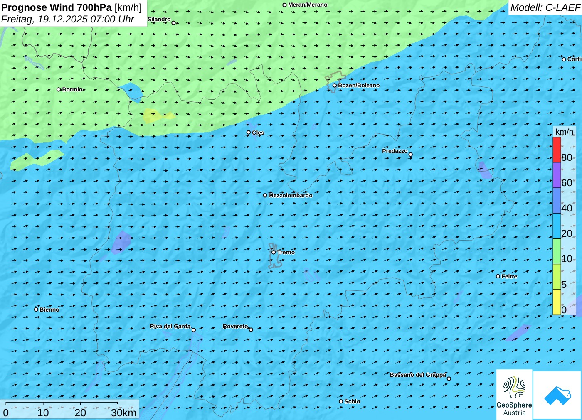Image resolution: width=582 pixels, height=420 pixels.
Task: Click the Mezzolombardo location marker
Action: point(265,195)
